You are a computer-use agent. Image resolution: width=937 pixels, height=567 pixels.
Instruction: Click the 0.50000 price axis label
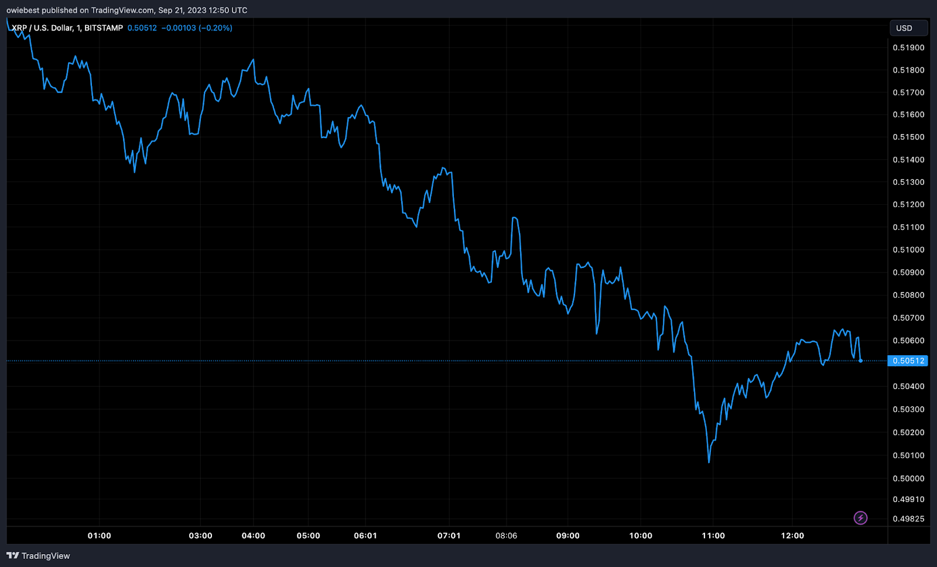pos(908,478)
